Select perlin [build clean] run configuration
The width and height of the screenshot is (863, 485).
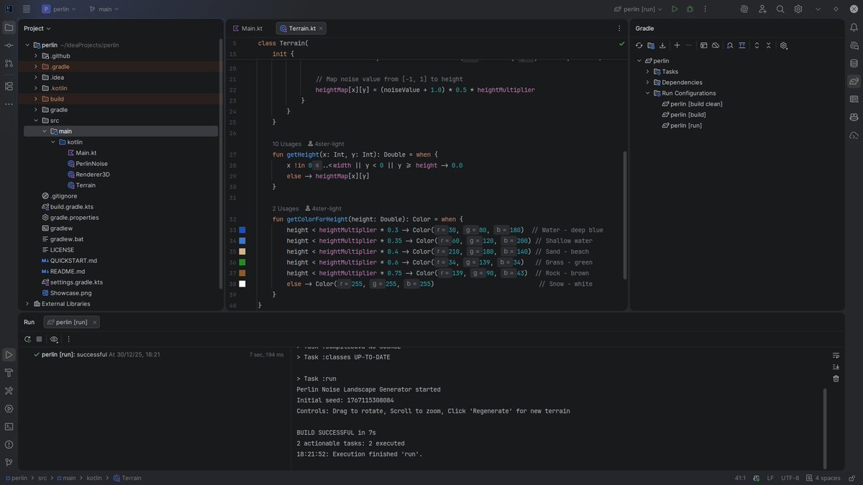click(692, 104)
